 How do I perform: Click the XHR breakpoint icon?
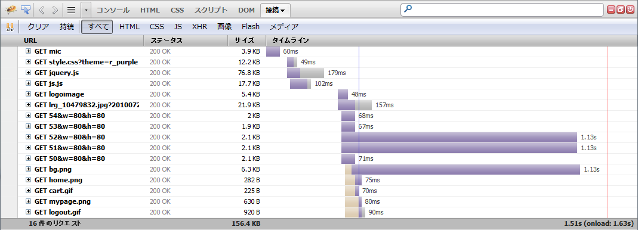10,27
